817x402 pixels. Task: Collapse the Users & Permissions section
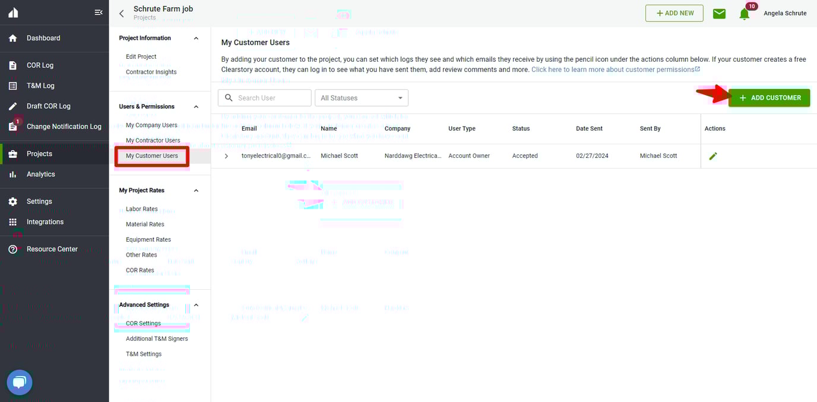(x=196, y=106)
